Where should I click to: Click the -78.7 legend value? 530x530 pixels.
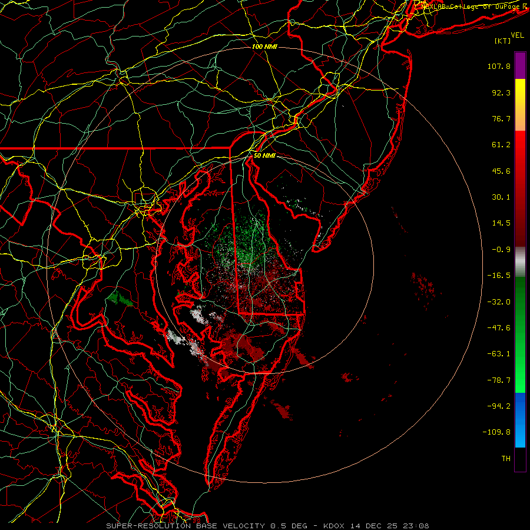pyautogui.click(x=499, y=380)
